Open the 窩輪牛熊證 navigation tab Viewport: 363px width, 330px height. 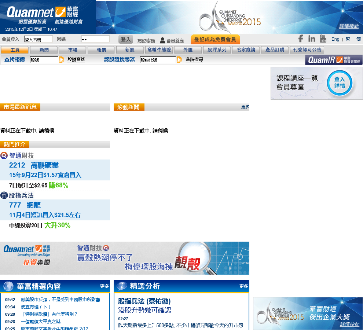(159, 50)
